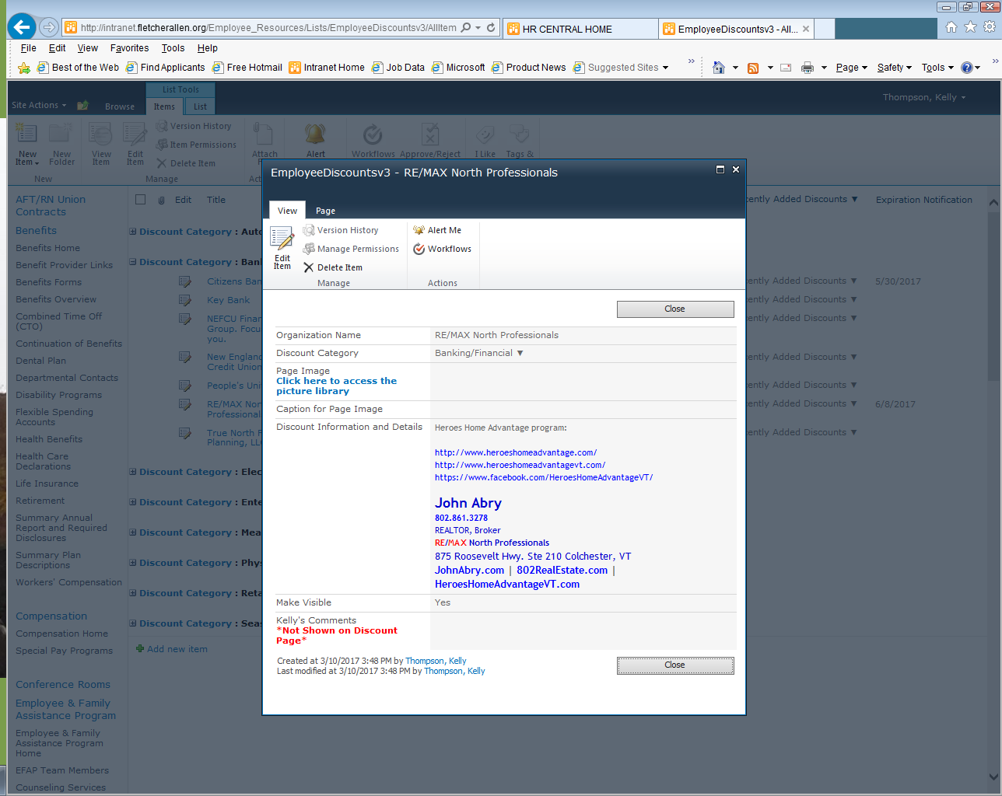The image size is (1002, 796).
Task: Select the Page tab in the dialog
Action: (325, 211)
